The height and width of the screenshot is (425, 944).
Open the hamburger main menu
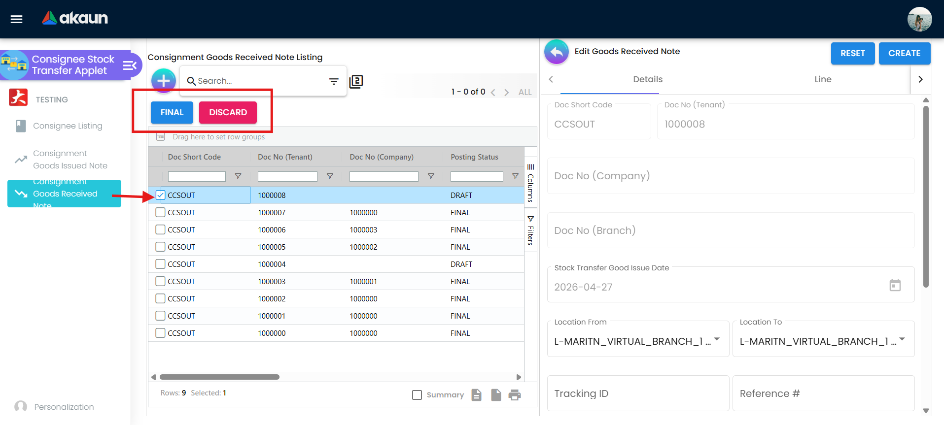coord(17,19)
